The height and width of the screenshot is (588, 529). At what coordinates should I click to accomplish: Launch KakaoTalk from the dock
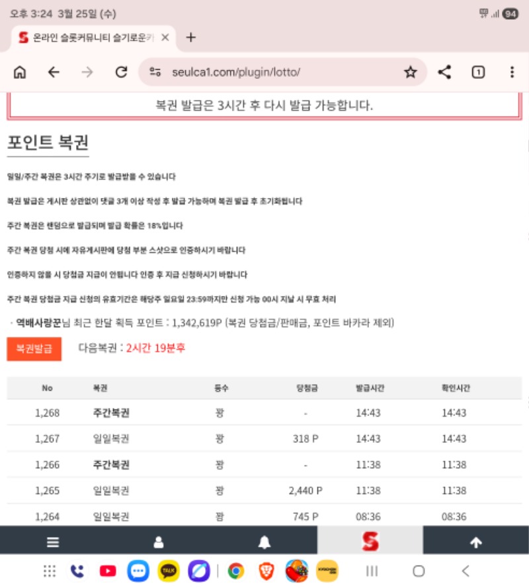click(x=169, y=571)
